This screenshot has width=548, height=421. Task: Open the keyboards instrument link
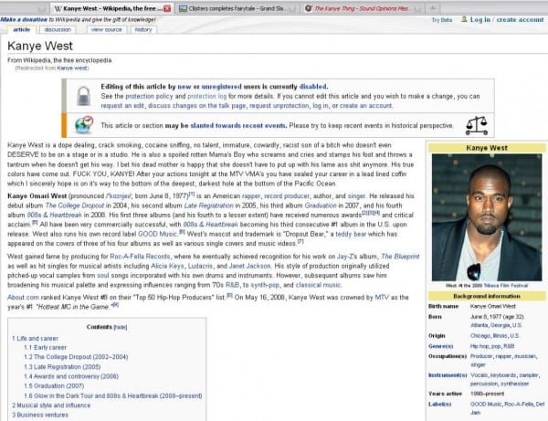click(x=503, y=375)
